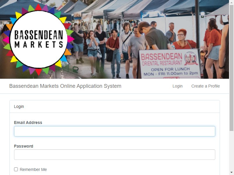Screen dimensions: 234x175
Task: Click the scrollbar down arrow
Action: pos(231,172)
